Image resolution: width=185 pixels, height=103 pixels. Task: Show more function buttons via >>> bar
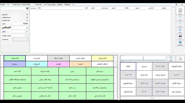tap(152, 98)
